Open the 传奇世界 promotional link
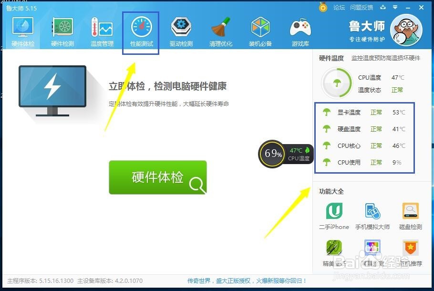The width and height of the screenshot is (434, 291). point(247,281)
